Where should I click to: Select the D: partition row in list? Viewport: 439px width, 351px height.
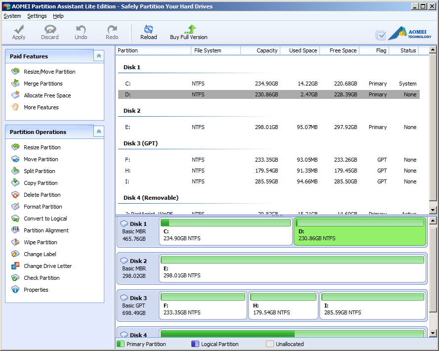click(x=269, y=94)
